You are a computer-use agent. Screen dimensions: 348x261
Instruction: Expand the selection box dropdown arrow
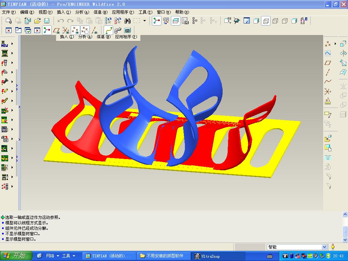tap(145, 21)
